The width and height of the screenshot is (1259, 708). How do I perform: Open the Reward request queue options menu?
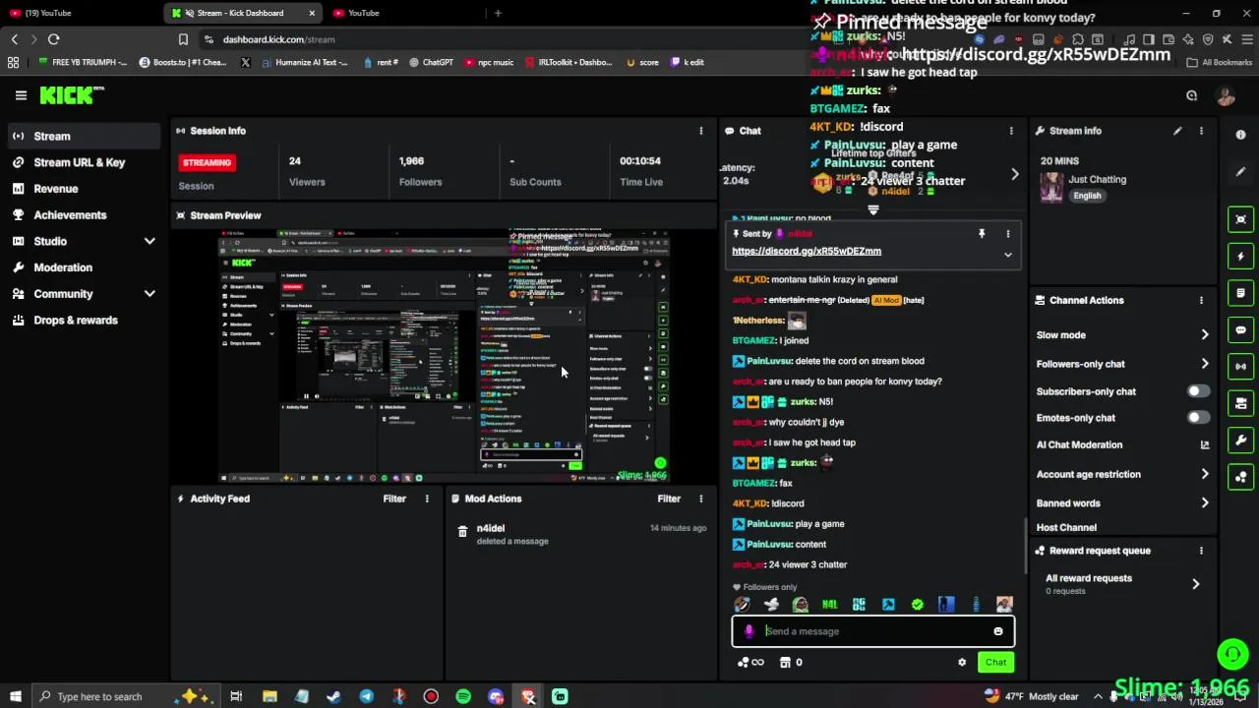pyautogui.click(x=1201, y=551)
